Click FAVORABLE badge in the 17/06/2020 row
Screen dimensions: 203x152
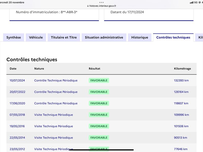(99, 103)
